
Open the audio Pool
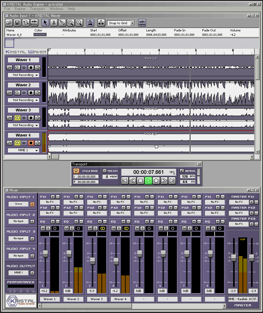pyautogui.click(x=34, y=23)
